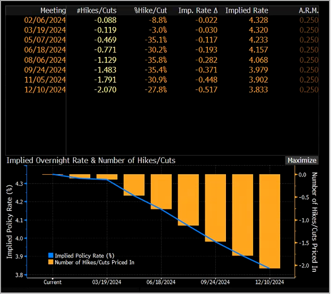Viewport: 331px width, 294px height.
Task: Click the Meeting column header
Action: (53, 10)
